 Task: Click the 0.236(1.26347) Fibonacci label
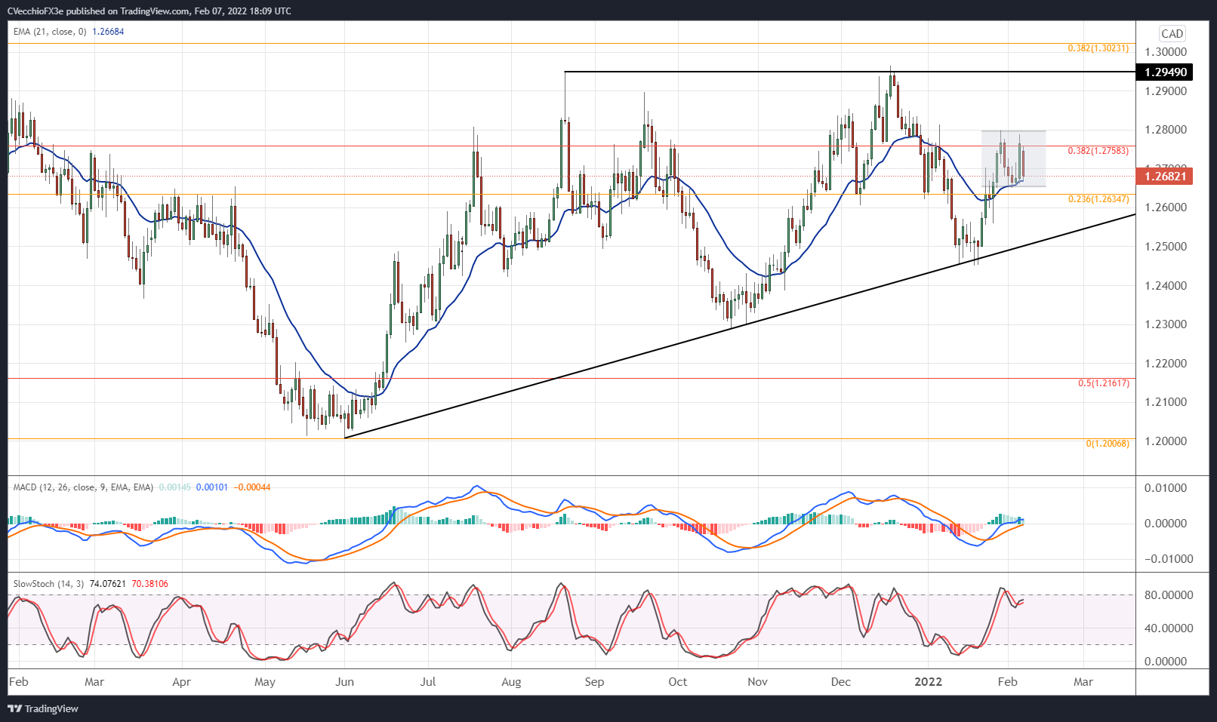click(x=1098, y=199)
